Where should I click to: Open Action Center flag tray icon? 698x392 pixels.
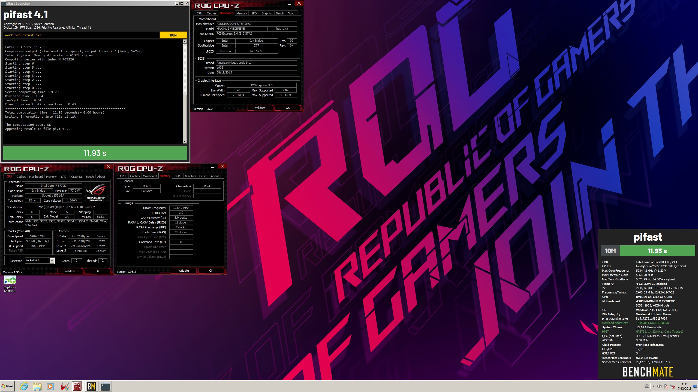coord(666,386)
